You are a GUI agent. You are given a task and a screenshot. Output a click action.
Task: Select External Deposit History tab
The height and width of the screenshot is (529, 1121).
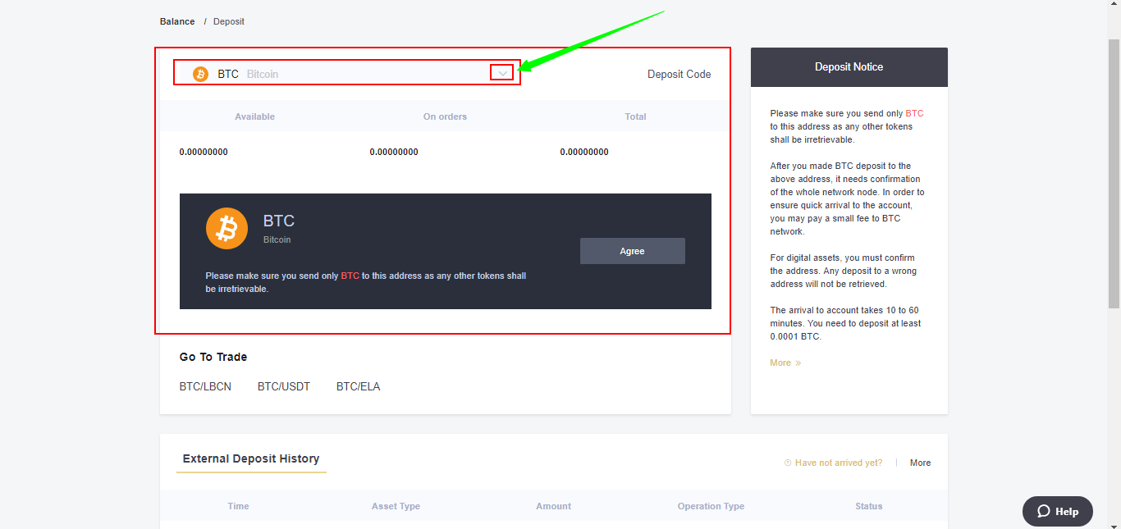(251, 458)
